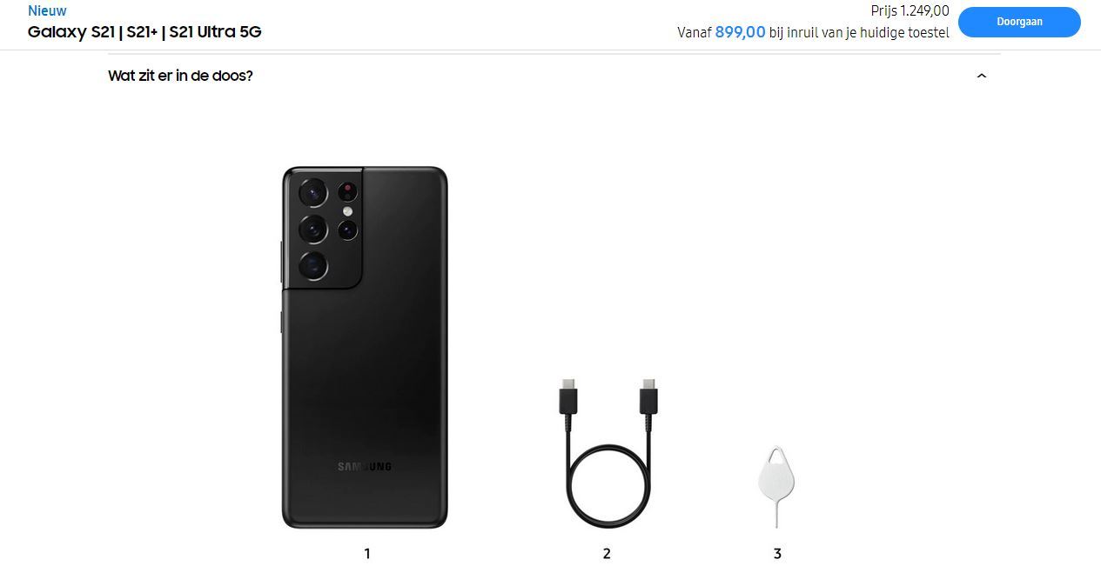Collapse section using the chevron up arrow
The width and height of the screenshot is (1101, 566).
[x=982, y=76]
